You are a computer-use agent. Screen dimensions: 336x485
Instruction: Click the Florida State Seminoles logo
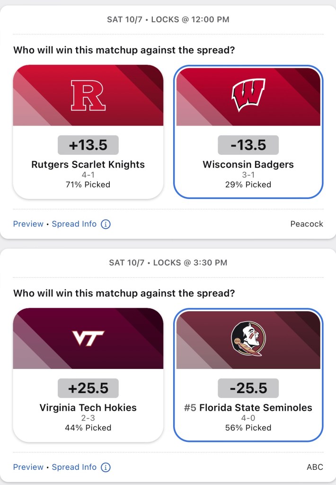coord(248,338)
